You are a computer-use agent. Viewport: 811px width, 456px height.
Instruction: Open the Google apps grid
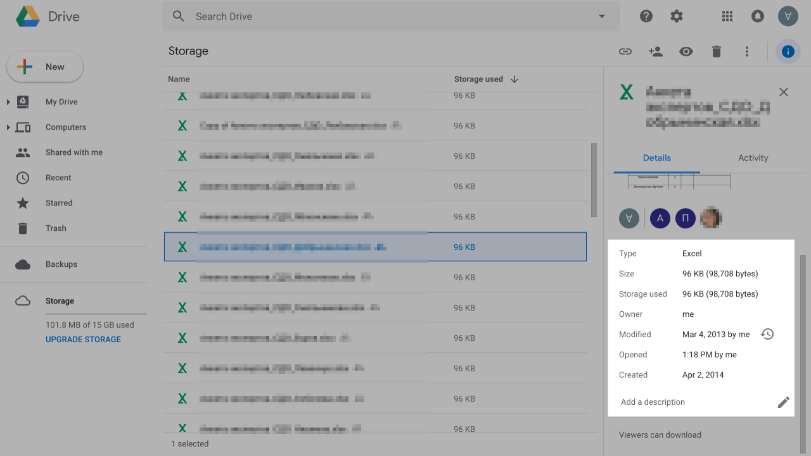point(727,16)
